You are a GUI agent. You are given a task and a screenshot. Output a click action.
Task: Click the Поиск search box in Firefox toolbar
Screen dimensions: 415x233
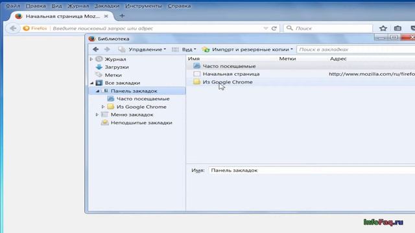328,28
